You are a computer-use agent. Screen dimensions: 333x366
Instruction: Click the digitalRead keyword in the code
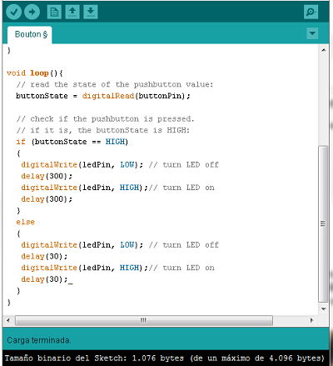pyautogui.click(x=108, y=96)
